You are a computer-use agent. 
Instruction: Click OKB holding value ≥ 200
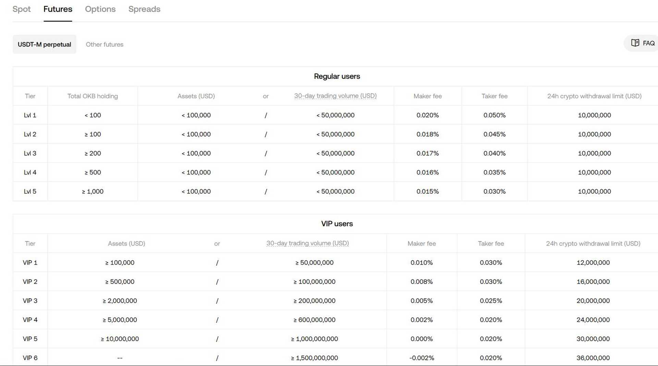point(93,153)
